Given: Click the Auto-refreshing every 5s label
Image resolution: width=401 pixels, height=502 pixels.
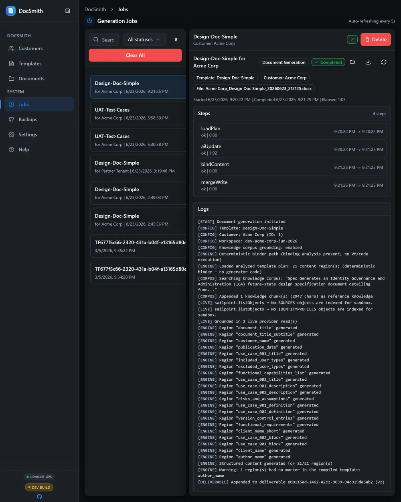Looking at the screenshot, I should pyautogui.click(x=372, y=21).
